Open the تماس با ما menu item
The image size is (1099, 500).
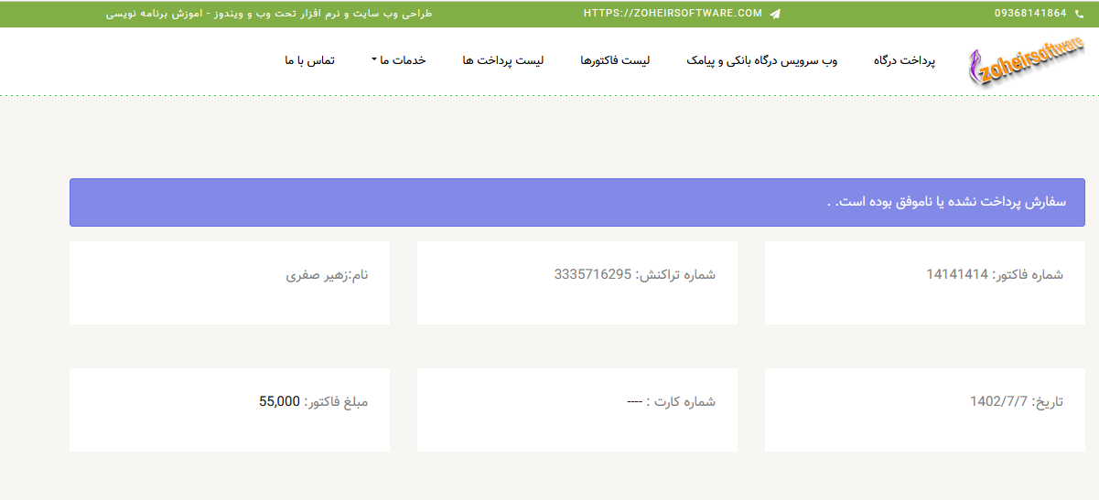click(309, 60)
